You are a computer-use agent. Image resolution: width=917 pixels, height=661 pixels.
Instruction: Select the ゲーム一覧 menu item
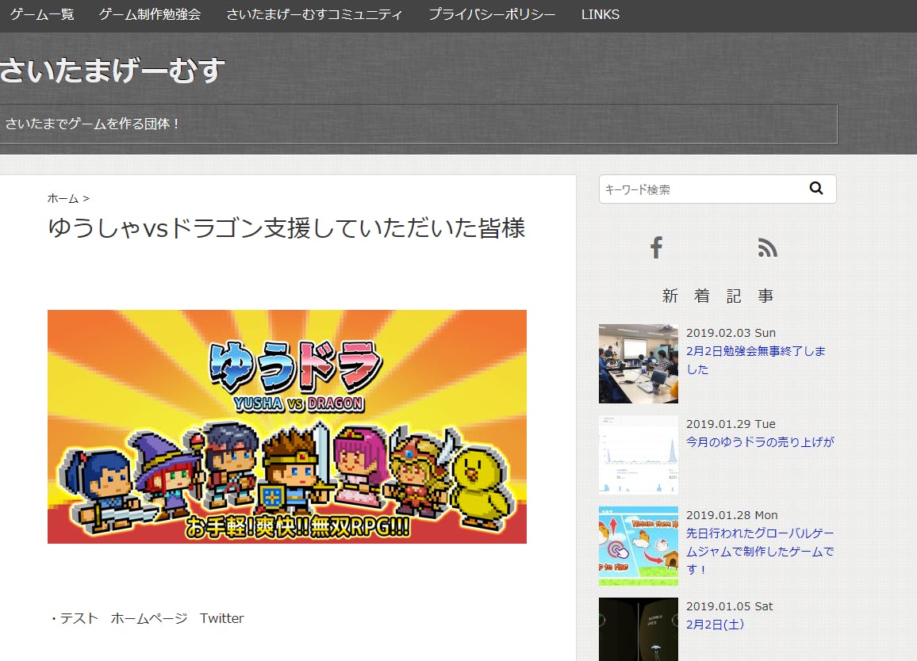point(41,14)
